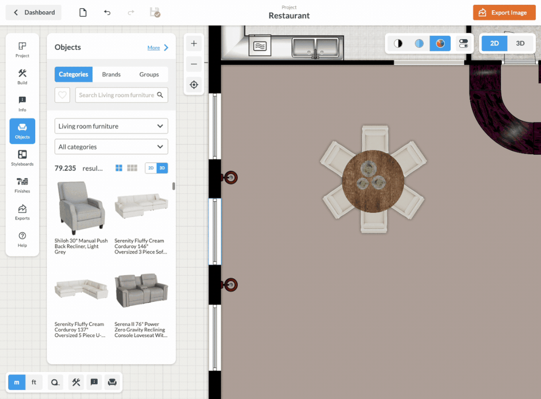Click the Exports sidebar icon
Screen dimensions: 541x399
click(x=22, y=212)
